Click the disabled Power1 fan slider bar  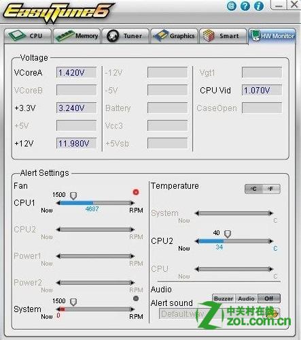(95, 256)
